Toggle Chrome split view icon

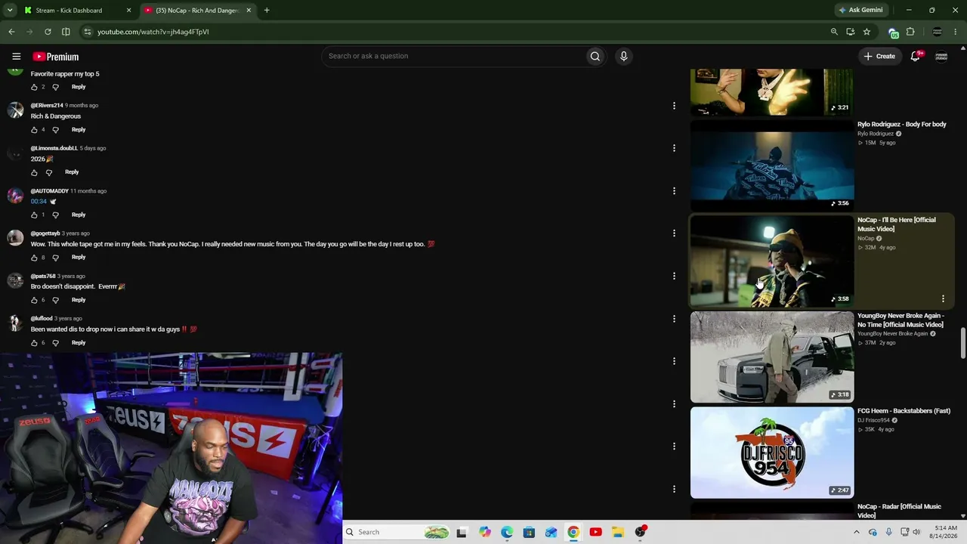(x=66, y=32)
